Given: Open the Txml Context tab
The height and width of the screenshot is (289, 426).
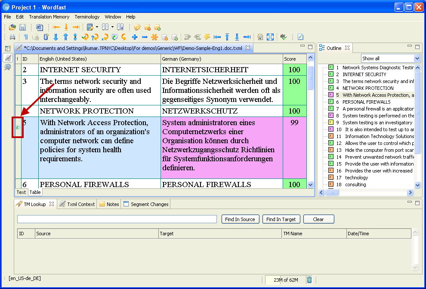Looking at the screenshot, I should 77,204.
